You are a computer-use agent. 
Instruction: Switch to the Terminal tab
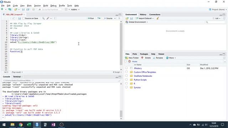(17, 77)
